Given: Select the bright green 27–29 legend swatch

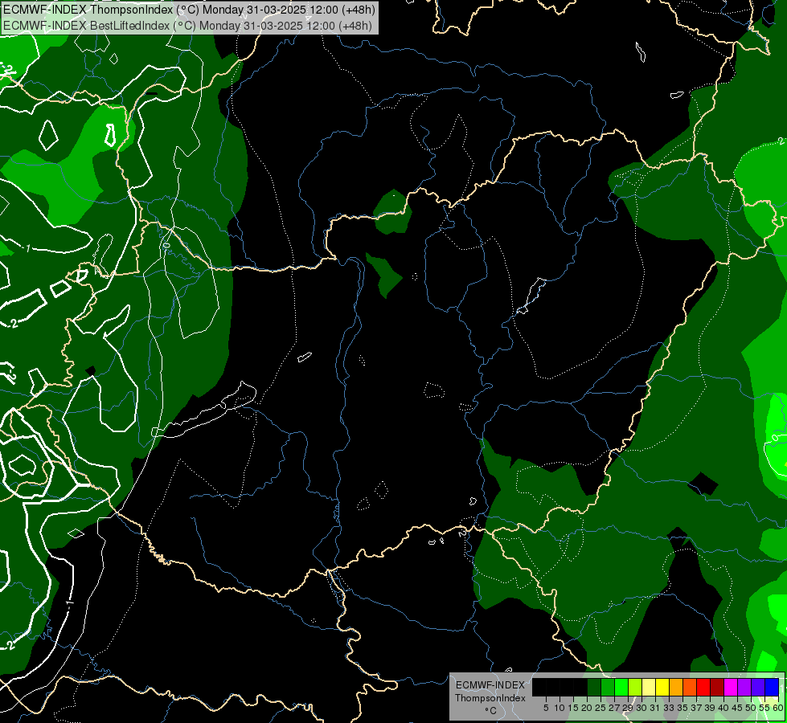Looking at the screenshot, I should click(x=621, y=687).
